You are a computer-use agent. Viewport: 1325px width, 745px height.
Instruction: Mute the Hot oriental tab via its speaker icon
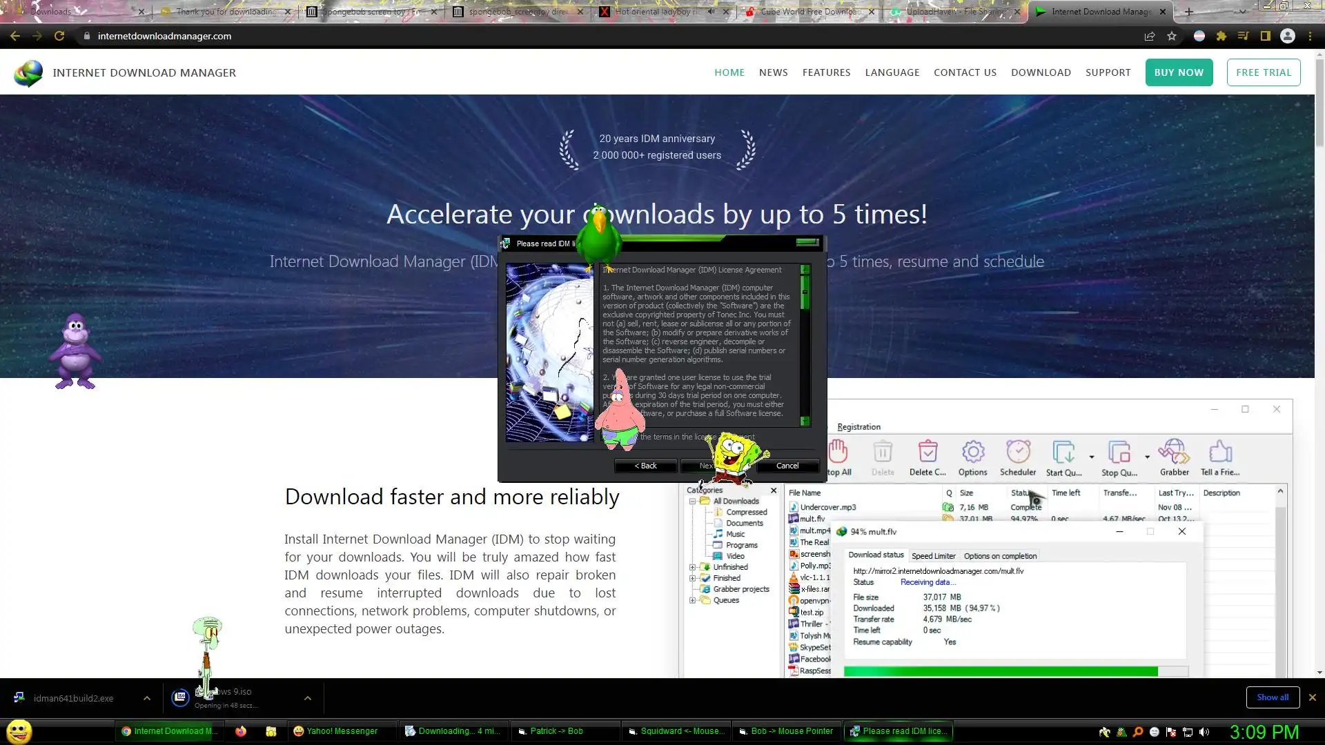point(711,12)
